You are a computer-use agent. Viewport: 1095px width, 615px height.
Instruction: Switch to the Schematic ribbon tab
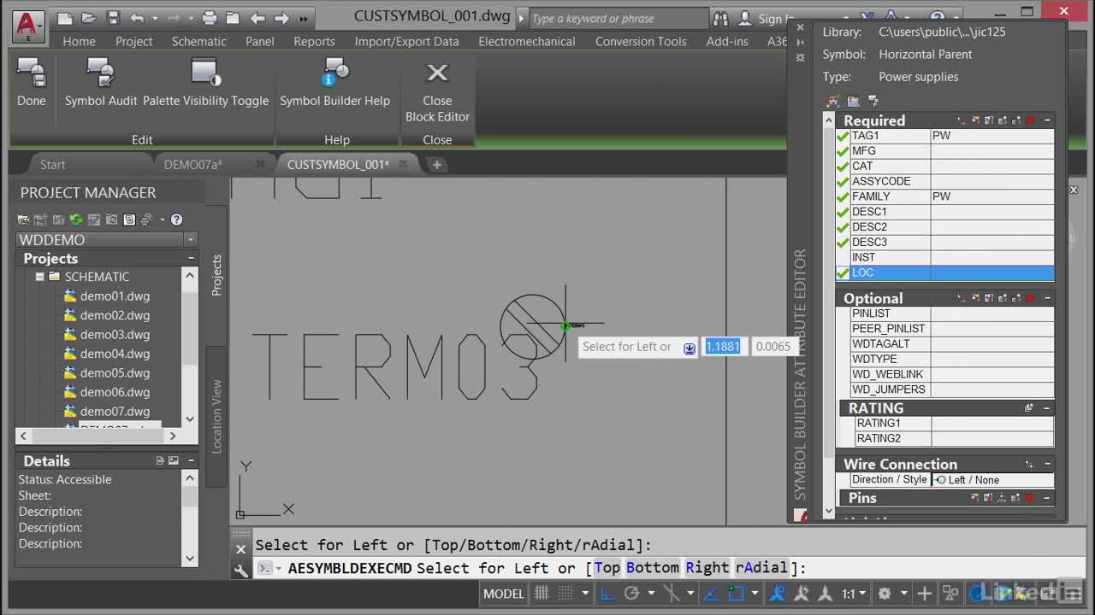198,41
